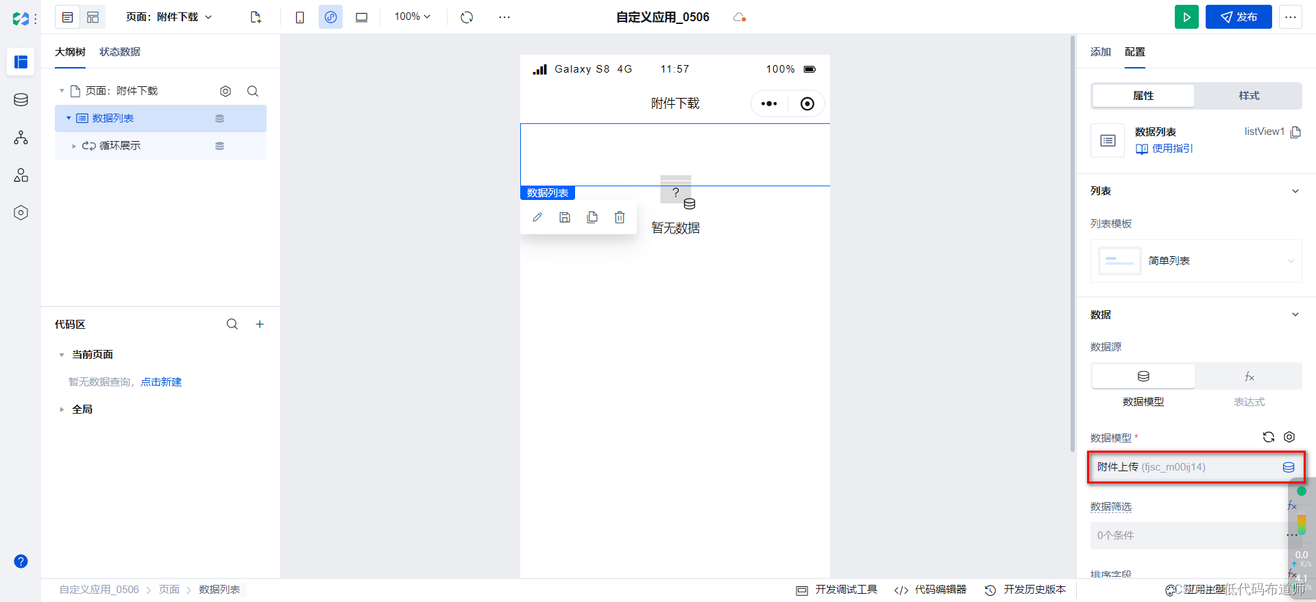Switch to 大纲树 tab
Viewport: 1316px width, 602px height.
(x=70, y=52)
